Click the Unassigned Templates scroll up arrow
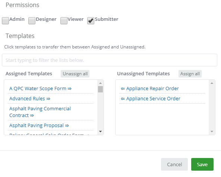The width and height of the screenshot is (221, 177). point(212,83)
